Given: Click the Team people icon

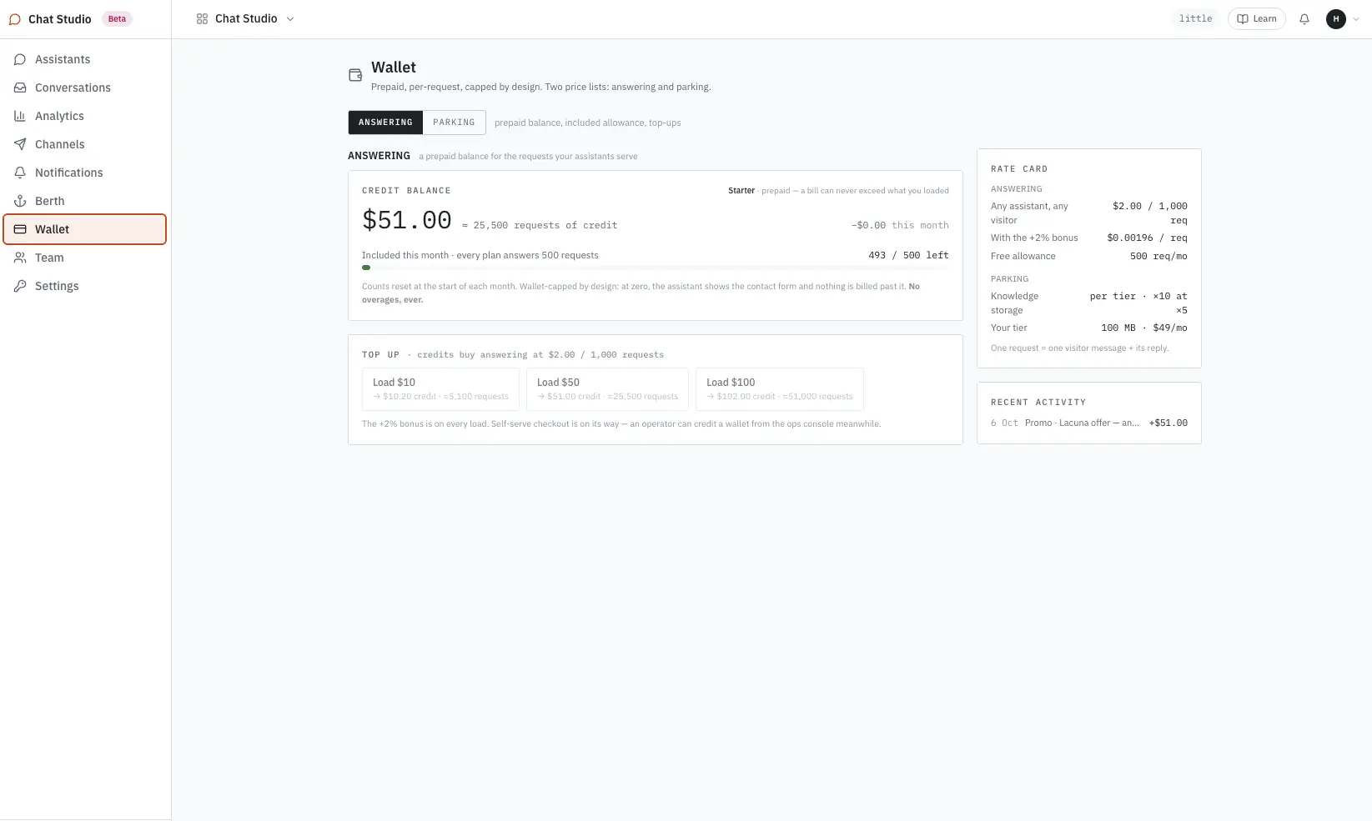Looking at the screenshot, I should point(20,258).
